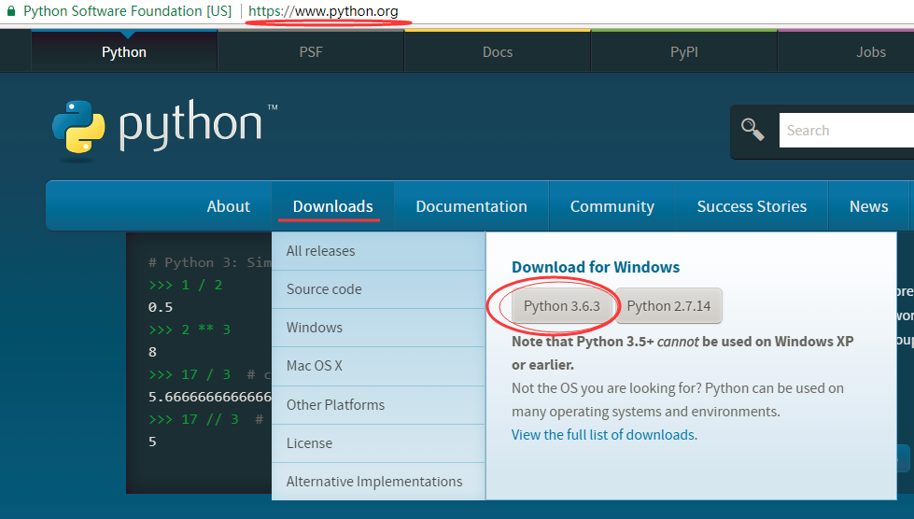This screenshot has height=519, width=914.
Task: Click the code line '>>> 1 / 2'
Action: [186, 285]
